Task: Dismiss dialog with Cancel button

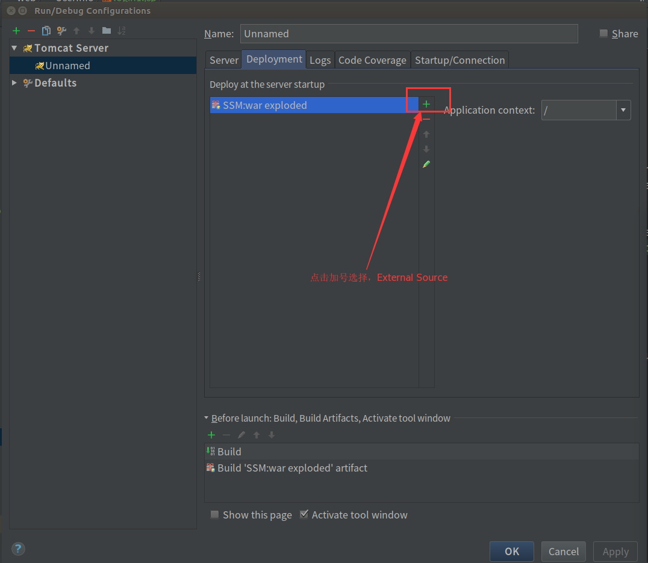Action: (x=563, y=552)
